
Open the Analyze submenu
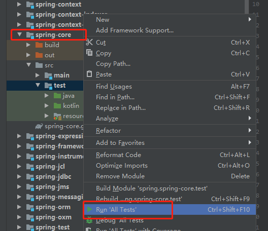(170, 119)
